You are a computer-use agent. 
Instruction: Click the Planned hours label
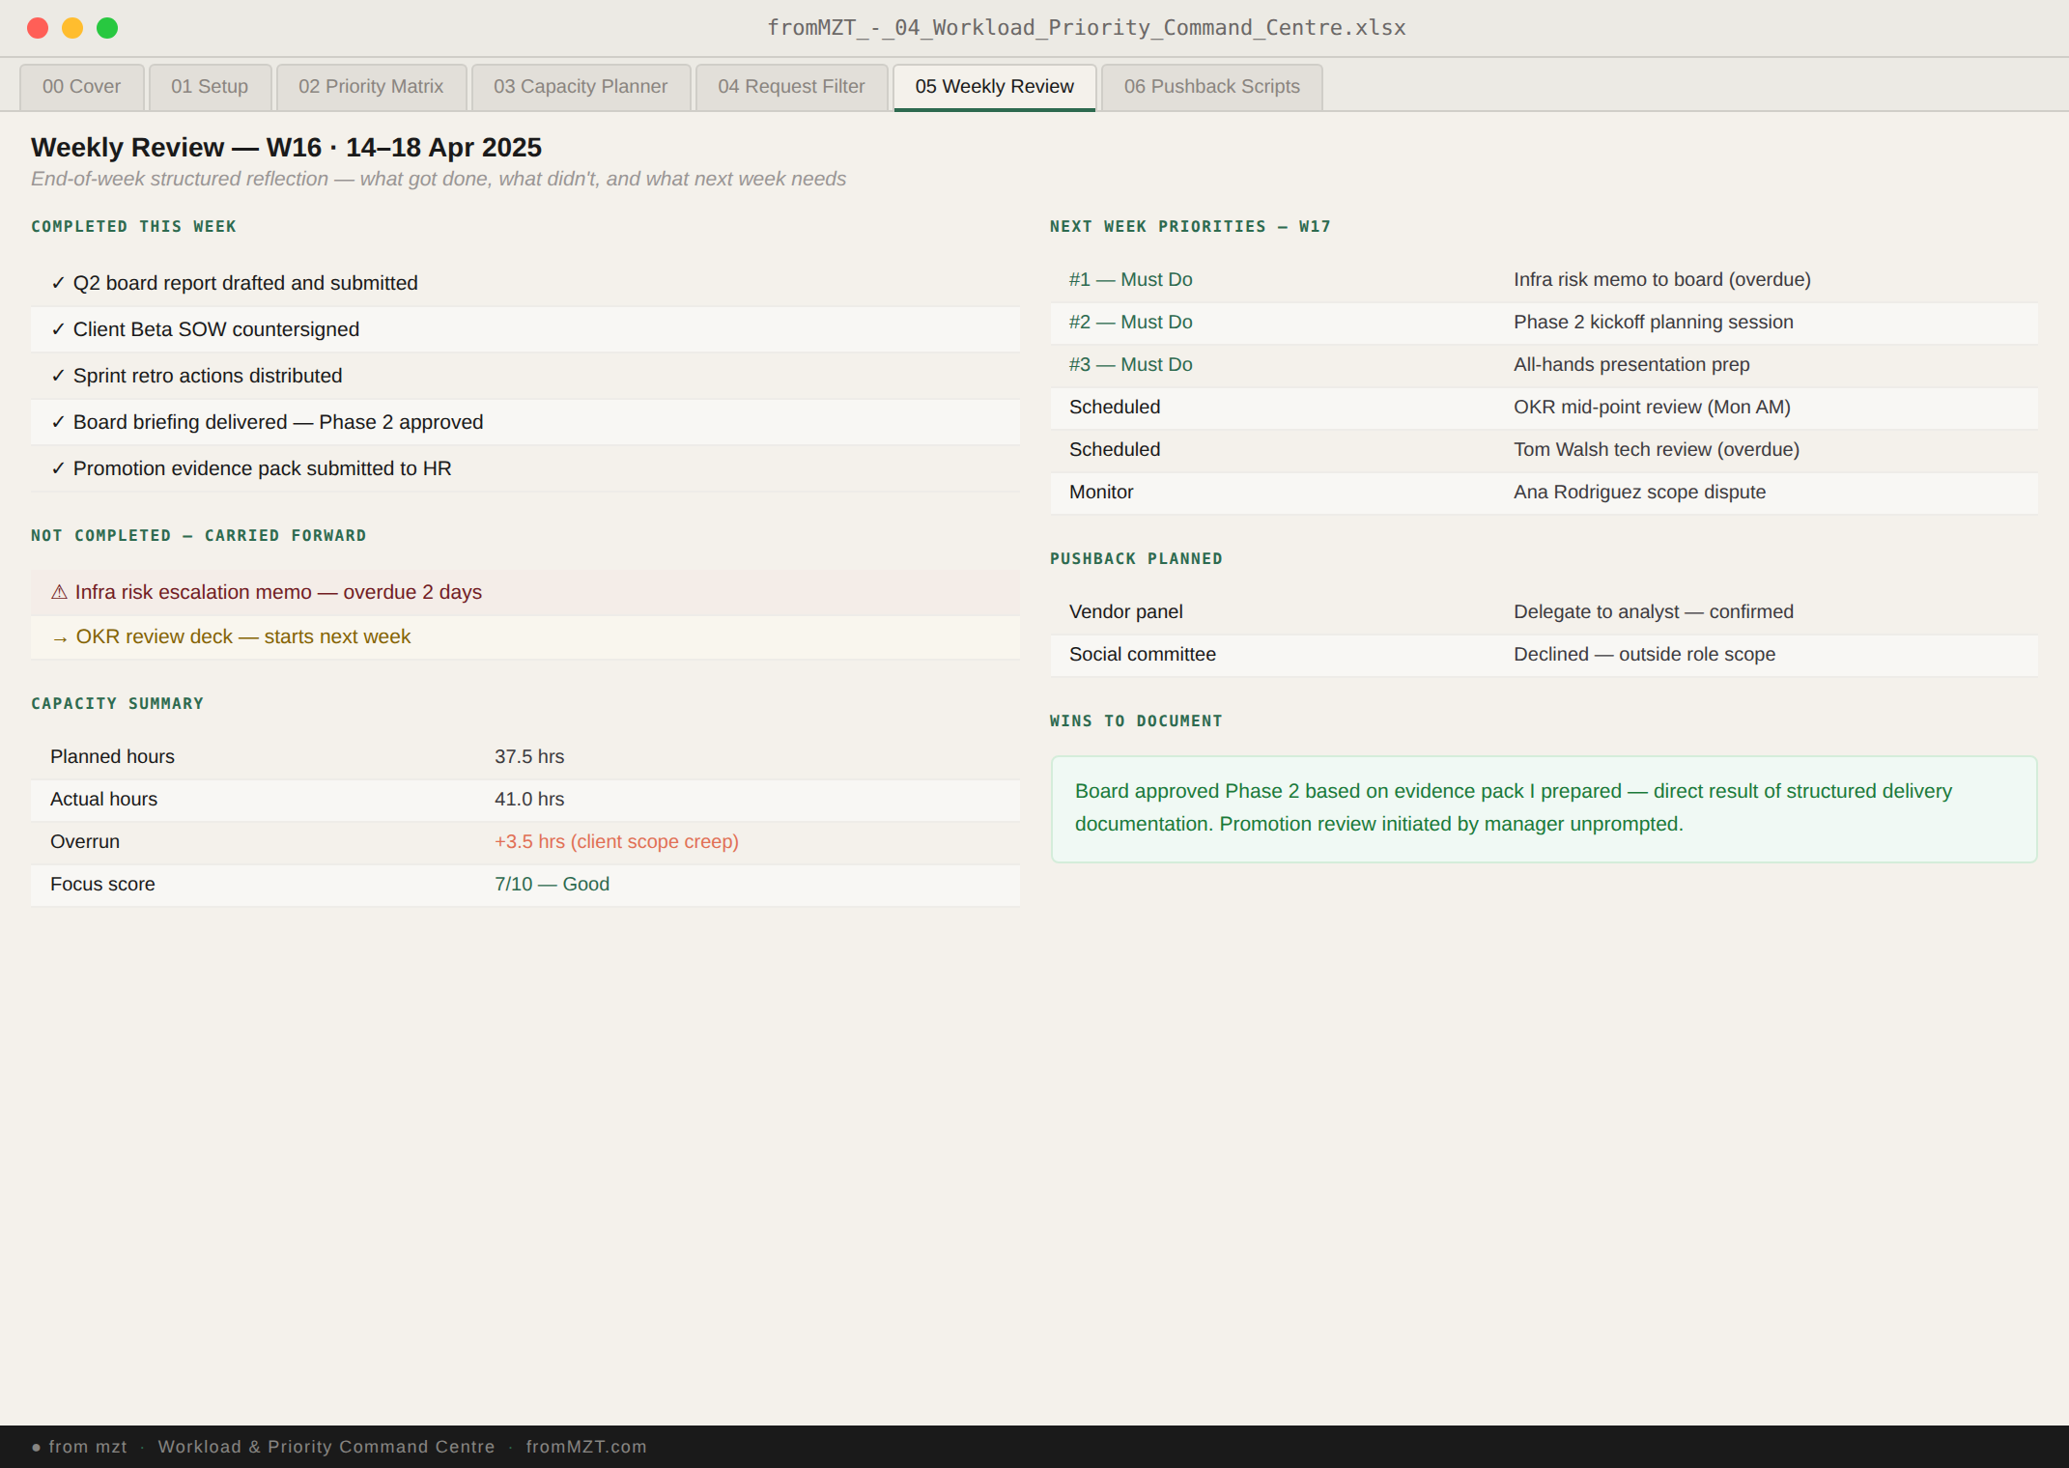pyautogui.click(x=112, y=757)
